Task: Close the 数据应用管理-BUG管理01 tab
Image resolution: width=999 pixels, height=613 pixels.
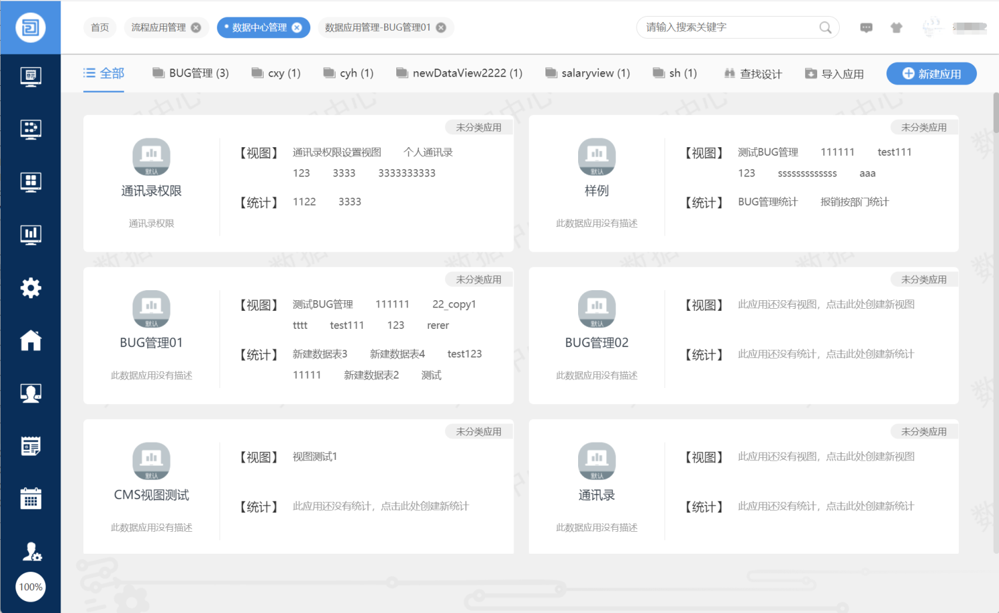Action: tap(441, 27)
